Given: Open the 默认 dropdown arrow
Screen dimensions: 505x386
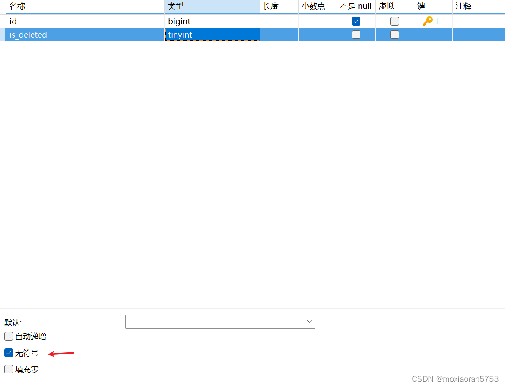Looking at the screenshot, I should pyautogui.click(x=309, y=322).
